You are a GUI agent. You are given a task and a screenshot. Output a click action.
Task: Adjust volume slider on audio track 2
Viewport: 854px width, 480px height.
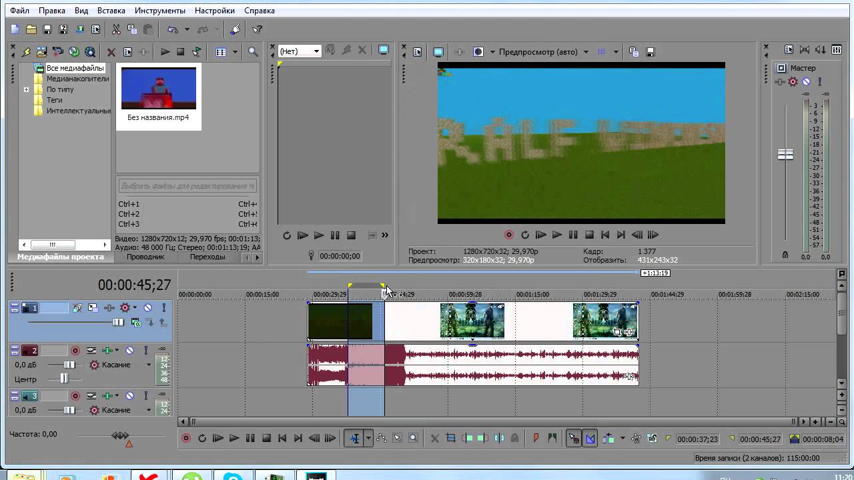point(69,365)
